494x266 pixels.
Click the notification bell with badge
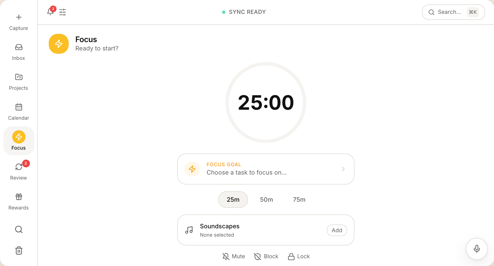tap(50, 12)
